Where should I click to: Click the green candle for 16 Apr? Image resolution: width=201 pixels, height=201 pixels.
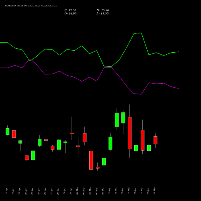pyautogui.click(x=8, y=131)
